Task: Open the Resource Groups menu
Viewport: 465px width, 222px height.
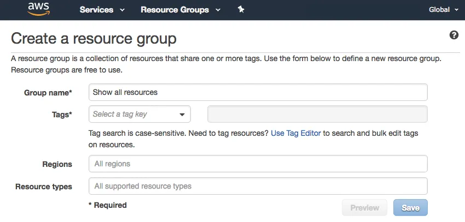Action: [x=175, y=10]
